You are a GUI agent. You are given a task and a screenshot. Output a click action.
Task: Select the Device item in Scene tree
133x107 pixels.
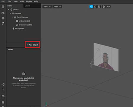click(16, 9)
